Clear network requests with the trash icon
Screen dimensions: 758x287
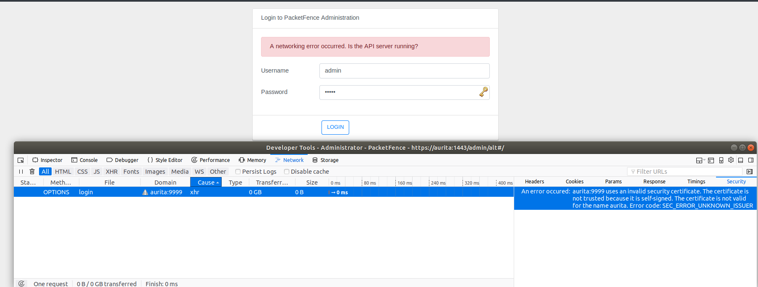tap(32, 172)
